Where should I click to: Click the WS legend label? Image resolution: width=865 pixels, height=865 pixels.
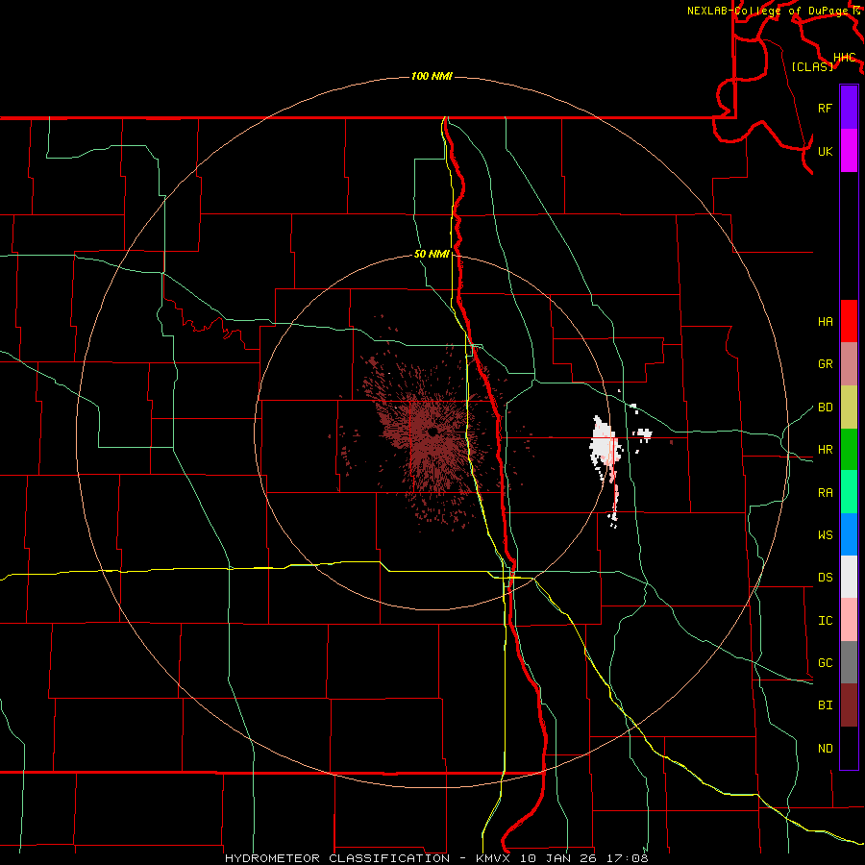tap(825, 534)
